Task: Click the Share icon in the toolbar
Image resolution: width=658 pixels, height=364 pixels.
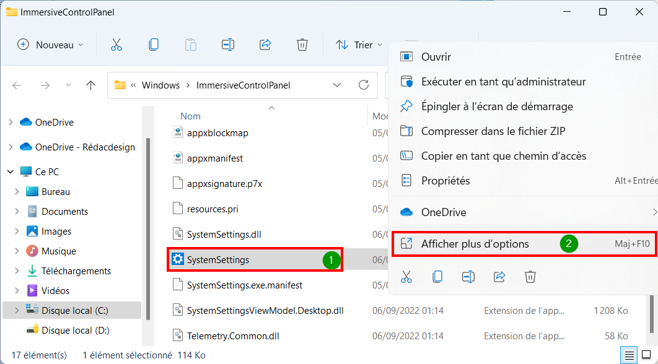Action: 265,45
